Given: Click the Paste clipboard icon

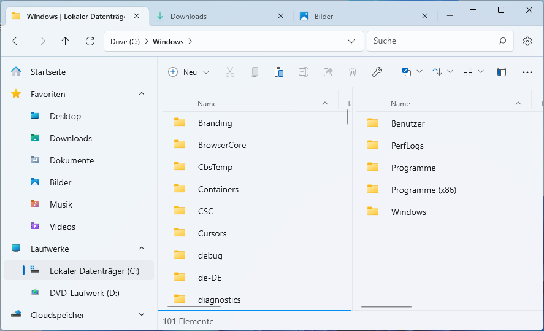Looking at the screenshot, I should (279, 72).
